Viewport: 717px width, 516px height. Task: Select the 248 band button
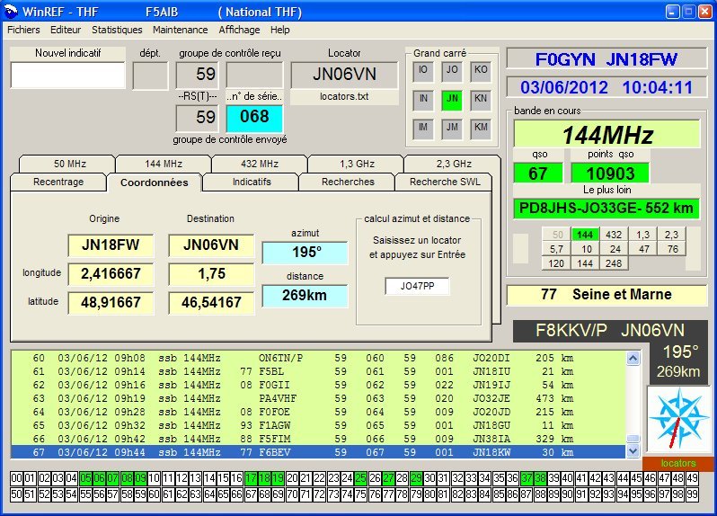click(x=614, y=263)
